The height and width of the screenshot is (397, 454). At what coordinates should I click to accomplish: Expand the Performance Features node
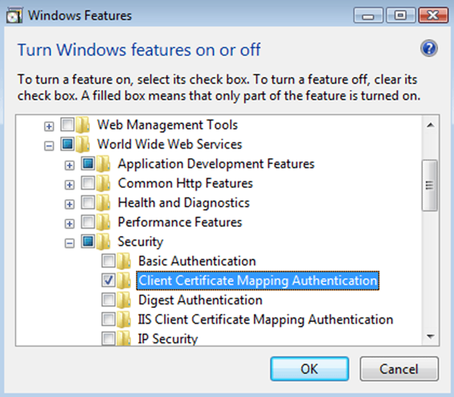69,224
